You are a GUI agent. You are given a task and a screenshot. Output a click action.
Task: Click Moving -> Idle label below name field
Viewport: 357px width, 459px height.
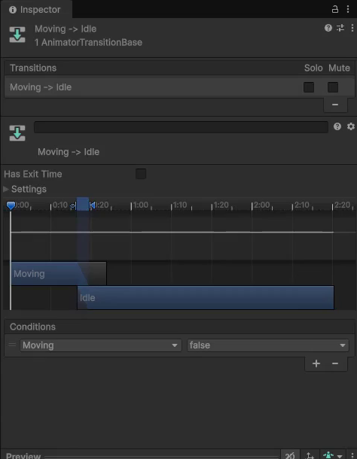pos(69,152)
